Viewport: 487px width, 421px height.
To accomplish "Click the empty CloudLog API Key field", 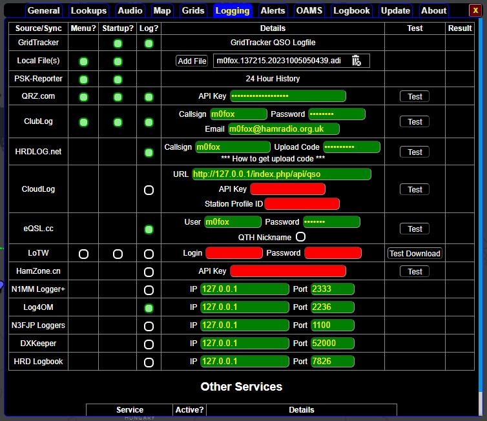I will [x=287, y=189].
